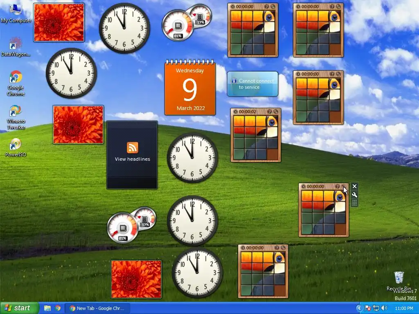
Task: Launch Chrome from the quick launch icon
Action: (x=58, y=308)
